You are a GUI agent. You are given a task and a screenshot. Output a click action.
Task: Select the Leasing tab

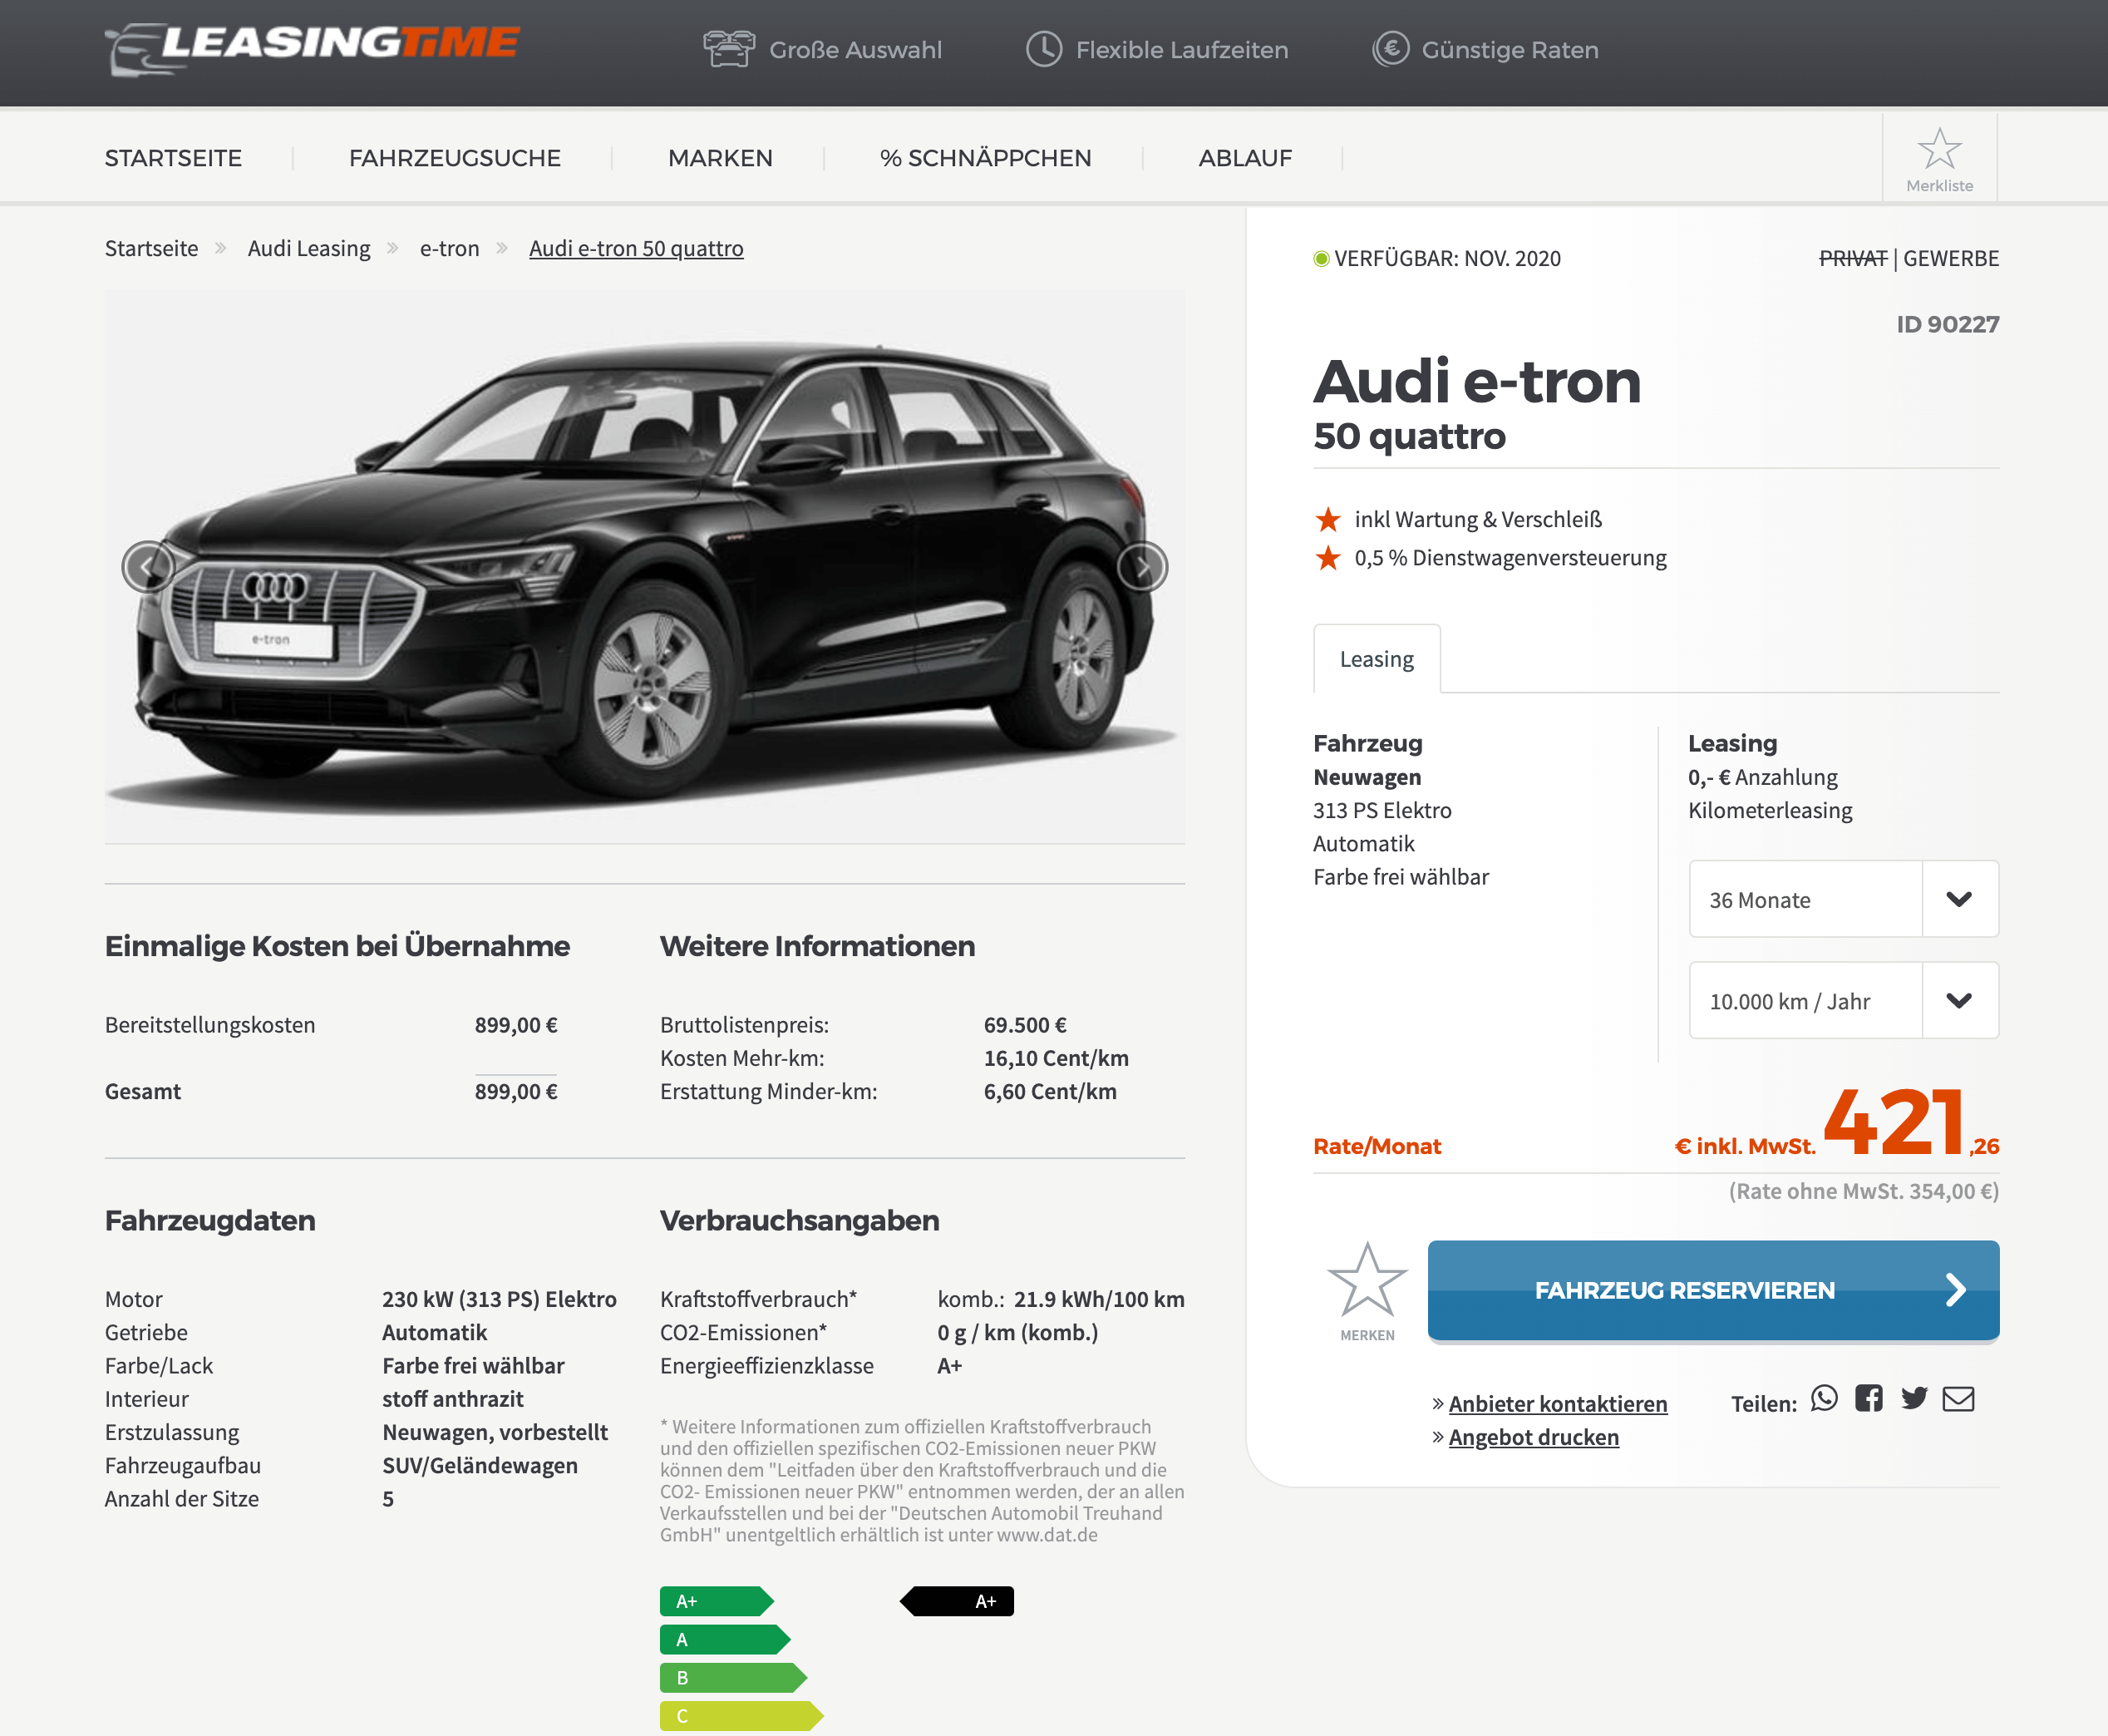1377,659
